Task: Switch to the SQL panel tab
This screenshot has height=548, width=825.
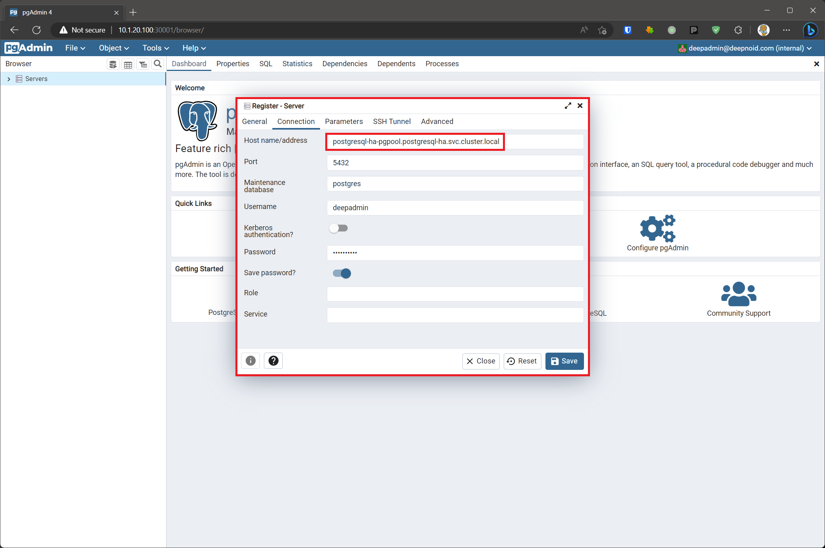Action: pos(266,64)
